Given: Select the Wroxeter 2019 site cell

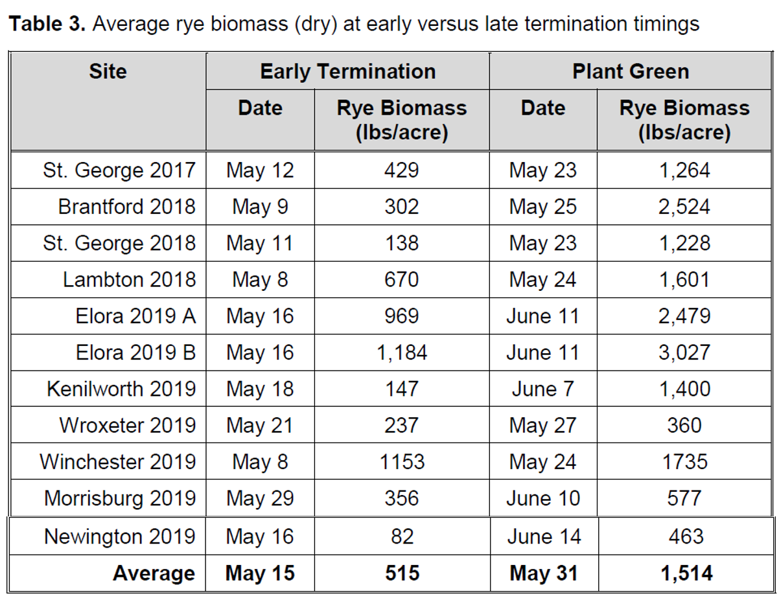Looking at the screenshot, I should (x=127, y=425).
